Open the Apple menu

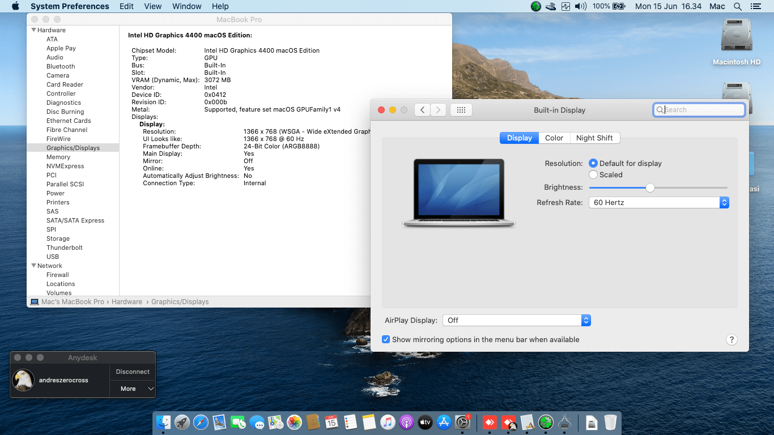coord(15,6)
